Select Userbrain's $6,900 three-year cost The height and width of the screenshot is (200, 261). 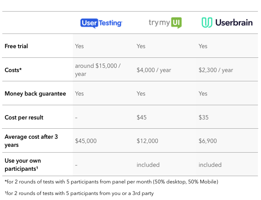(x=208, y=141)
